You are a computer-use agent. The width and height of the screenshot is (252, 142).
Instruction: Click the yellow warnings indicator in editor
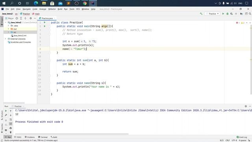point(243,23)
